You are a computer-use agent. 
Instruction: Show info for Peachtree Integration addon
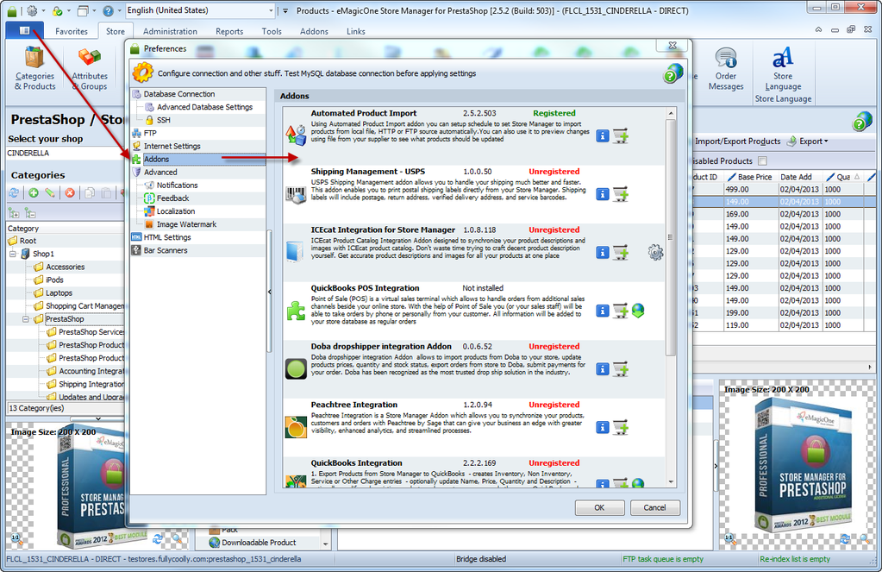coord(603,427)
